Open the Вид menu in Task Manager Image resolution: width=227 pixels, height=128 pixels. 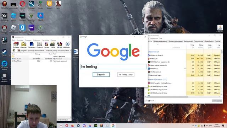[x=161, y=38]
